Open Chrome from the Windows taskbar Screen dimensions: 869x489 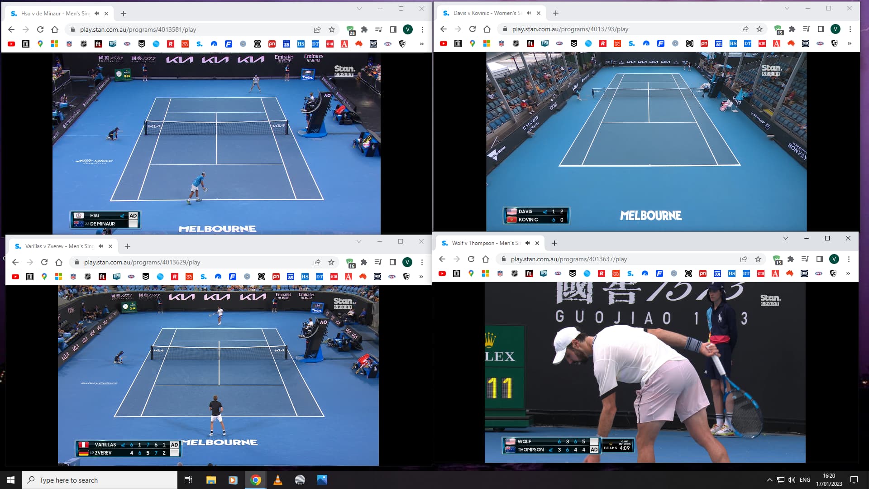coord(256,480)
